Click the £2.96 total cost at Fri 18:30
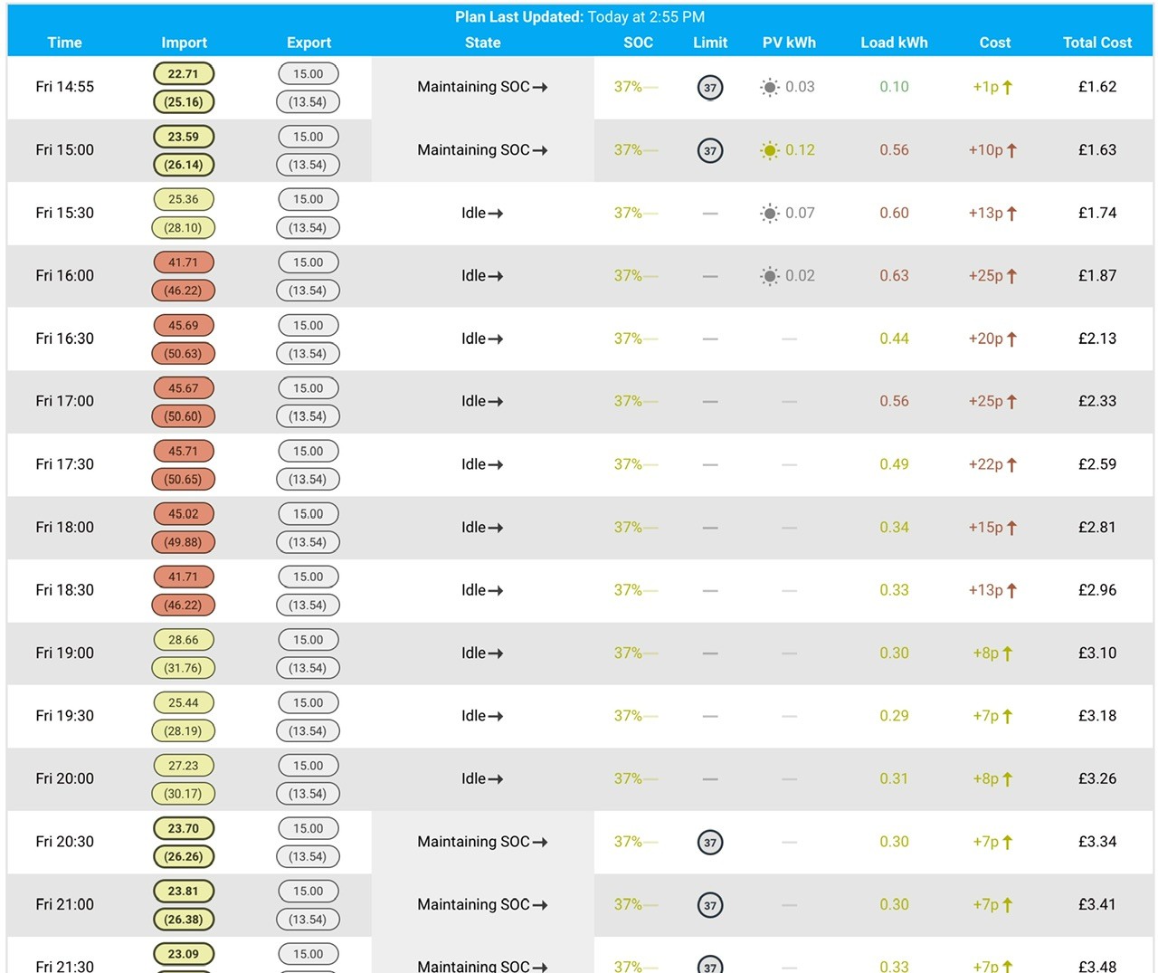1158x973 pixels. [1096, 590]
